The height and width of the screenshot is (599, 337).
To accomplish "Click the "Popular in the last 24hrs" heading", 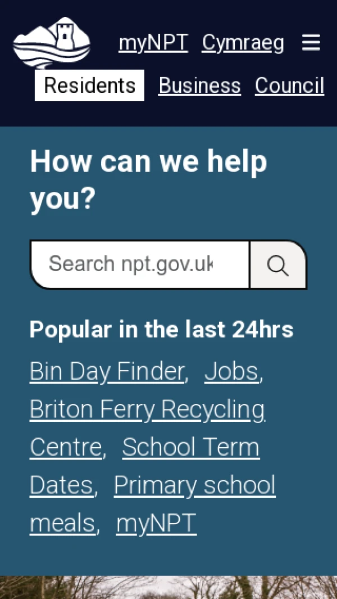I will tap(161, 330).
